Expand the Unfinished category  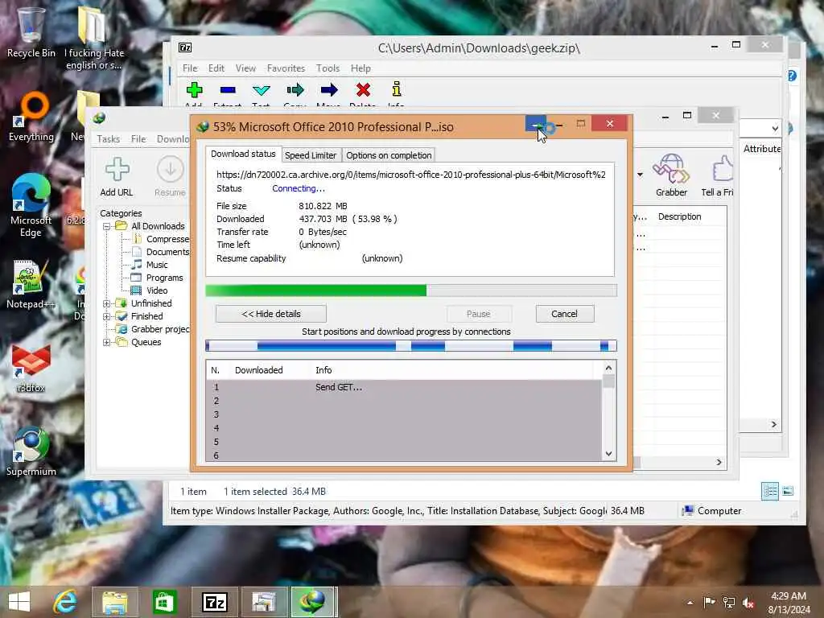tap(107, 303)
